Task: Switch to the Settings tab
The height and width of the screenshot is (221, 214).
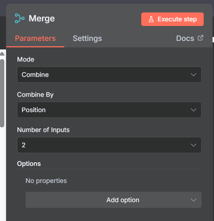Action: click(x=87, y=38)
